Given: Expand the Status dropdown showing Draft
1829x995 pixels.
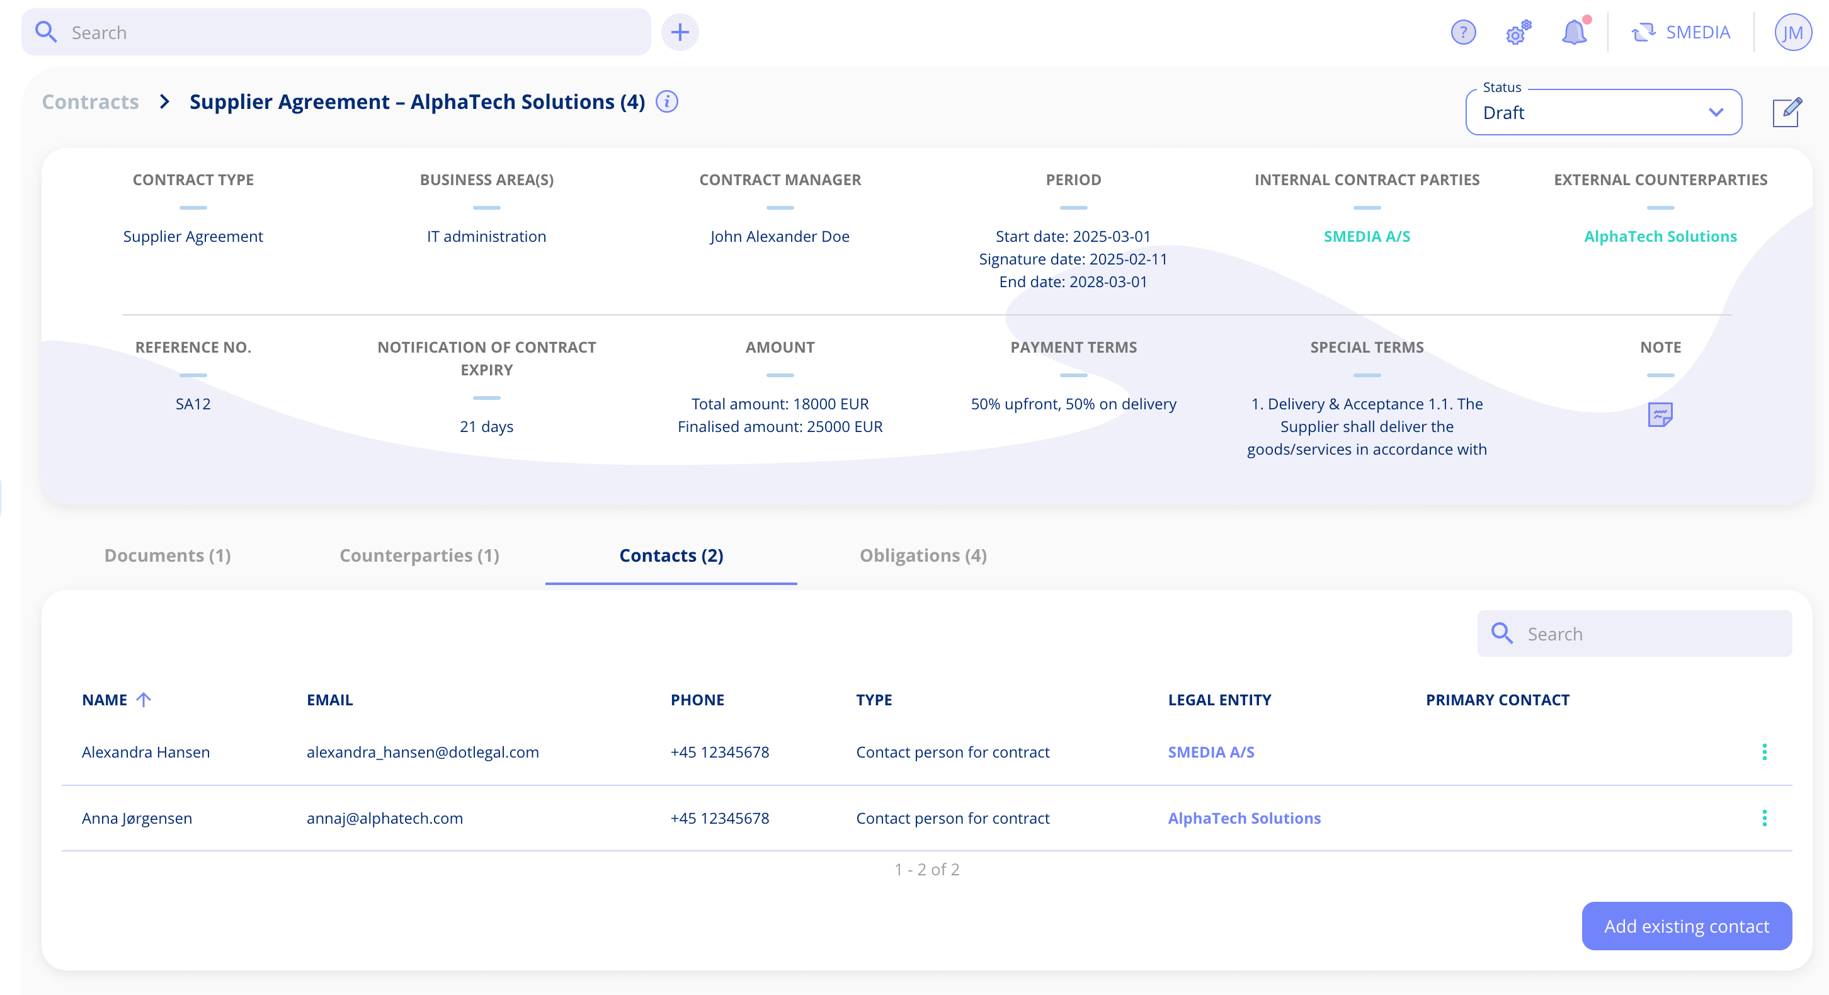Looking at the screenshot, I should pos(1604,112).
